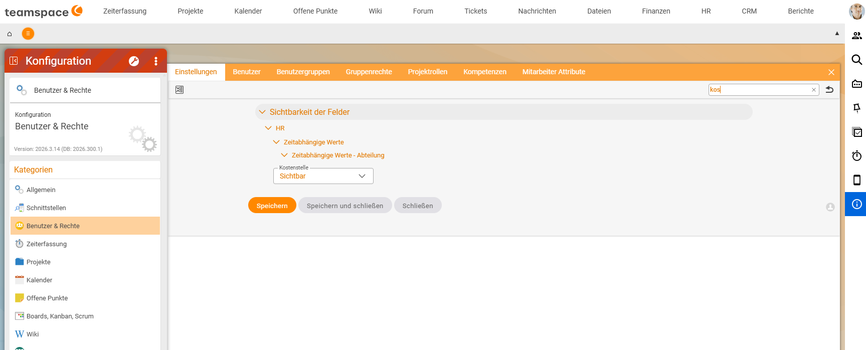Open the Zeiterfassung top menu

(125, 11)
